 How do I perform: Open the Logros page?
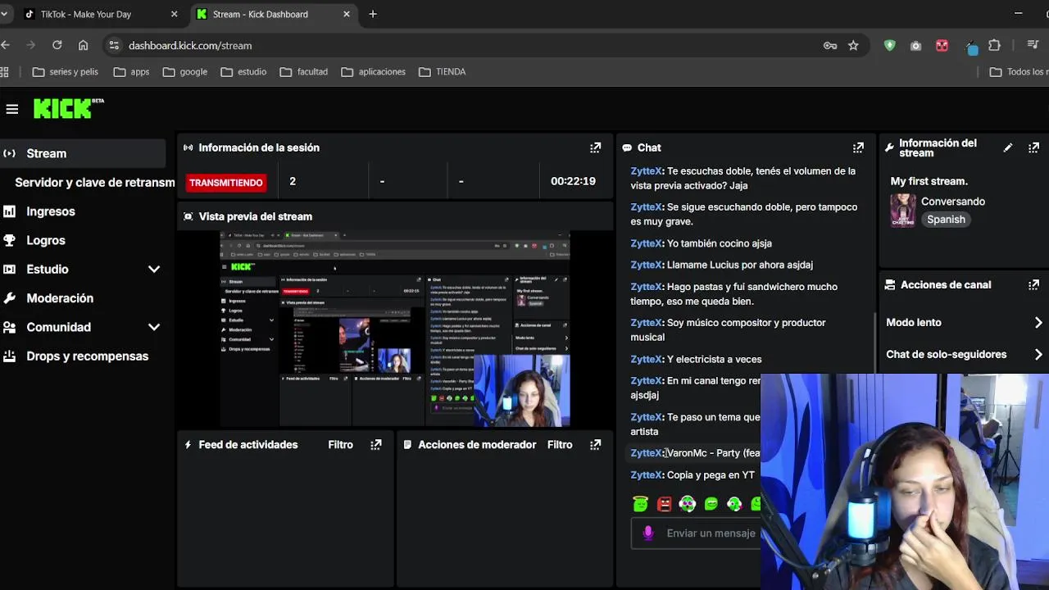[46, 240]
